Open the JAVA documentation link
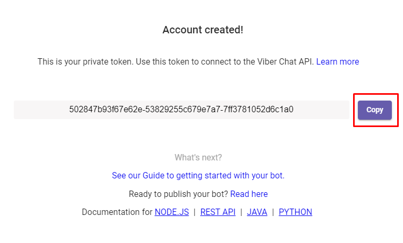Screen dimensions: 403x243 coord(257,212)
